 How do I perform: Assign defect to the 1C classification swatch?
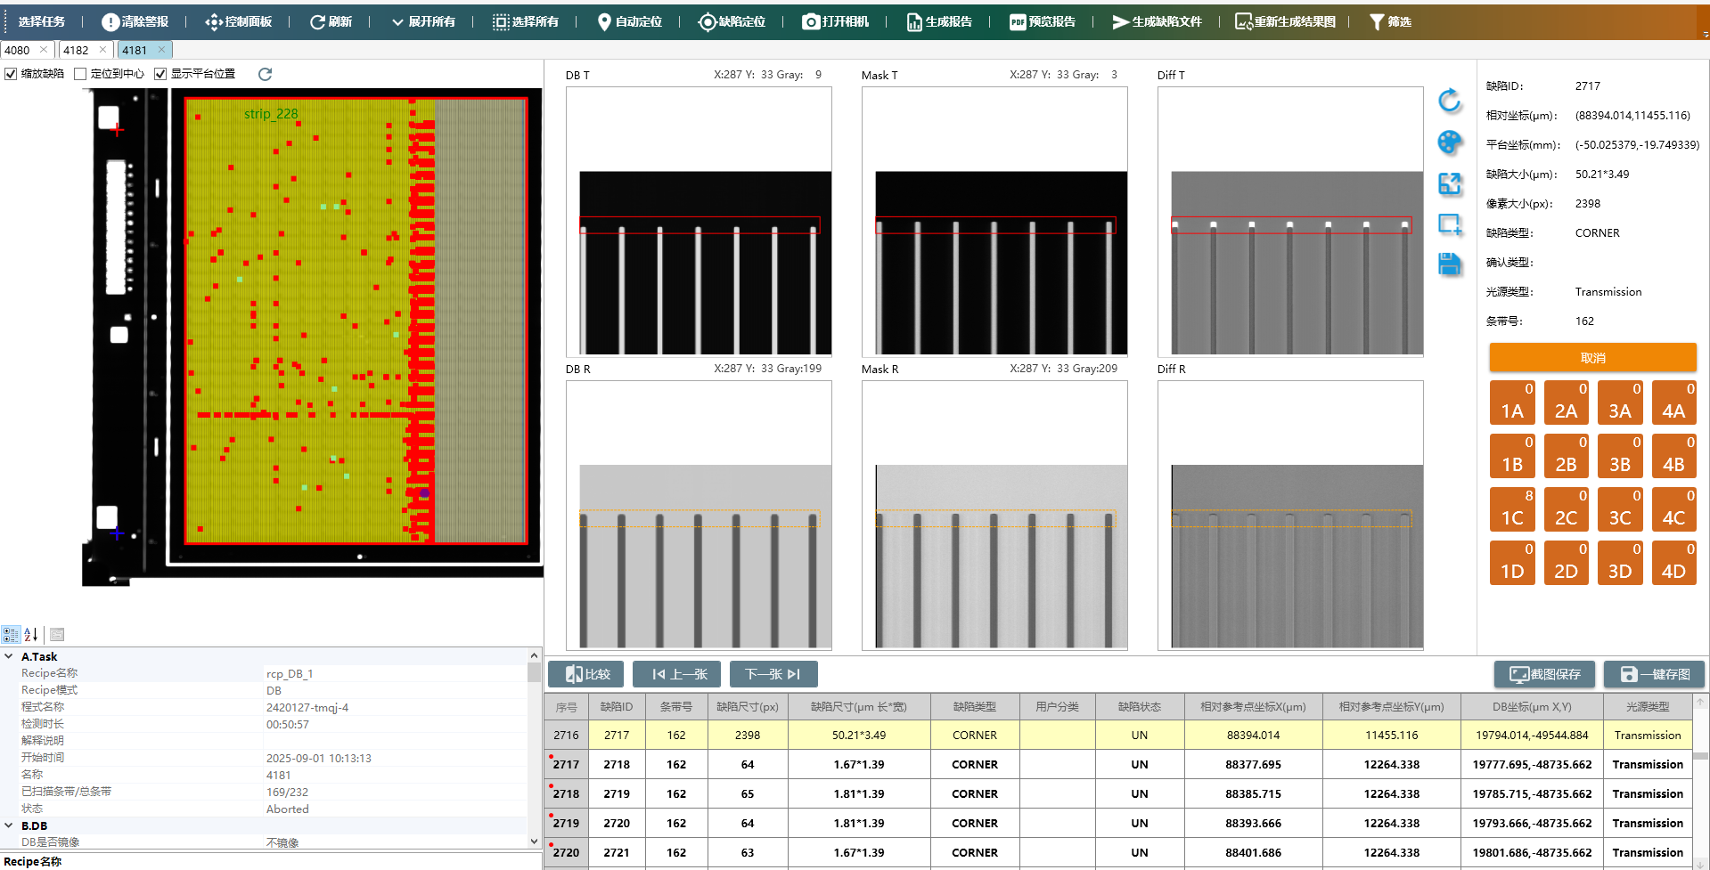pyautogui.click(x=1512, y=509)
